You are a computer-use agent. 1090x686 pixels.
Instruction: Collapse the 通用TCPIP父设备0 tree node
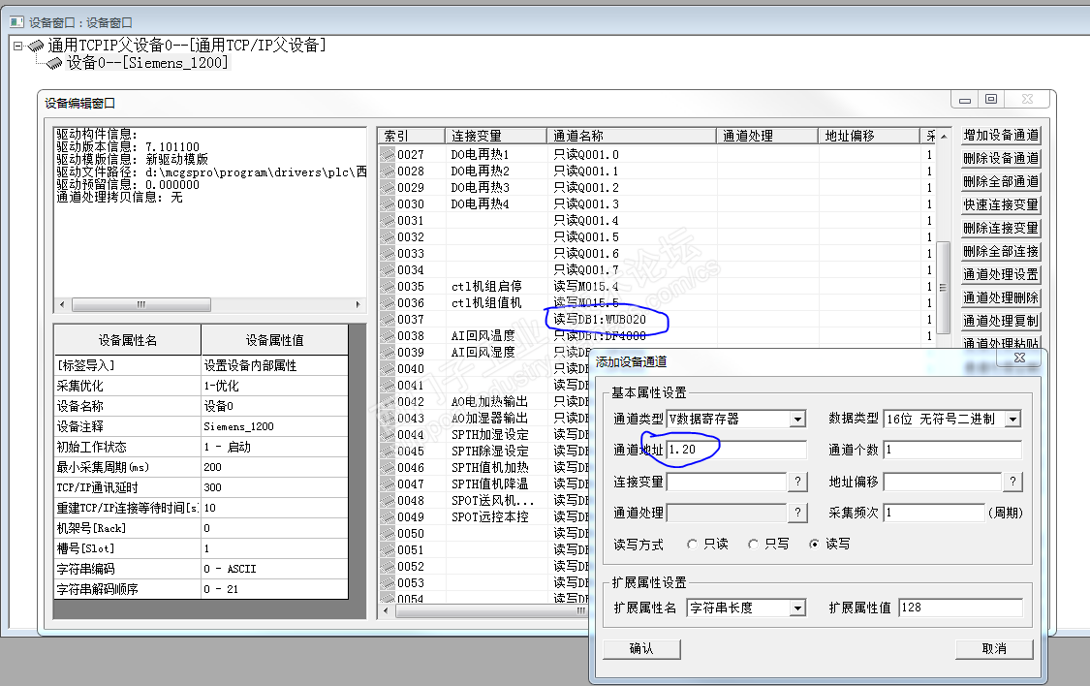click(x=18, y=46)
